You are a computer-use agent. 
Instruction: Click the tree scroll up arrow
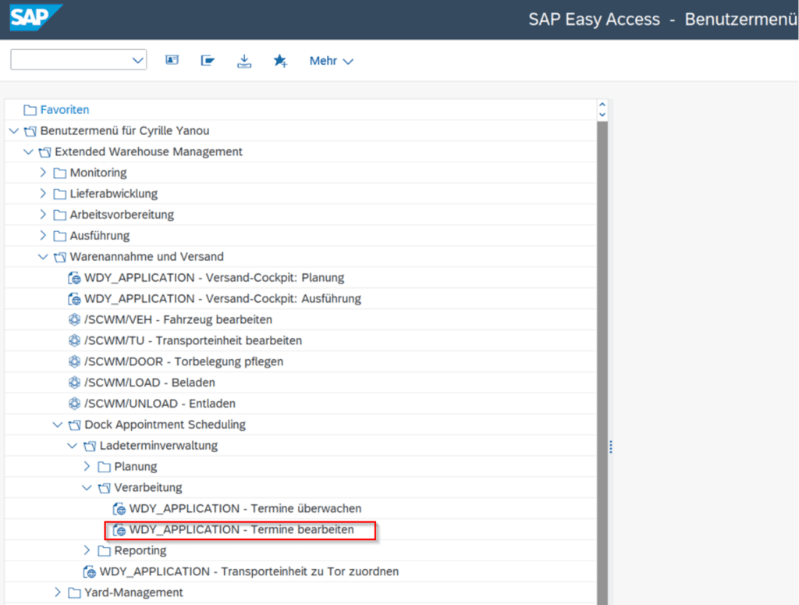(602, 105)
